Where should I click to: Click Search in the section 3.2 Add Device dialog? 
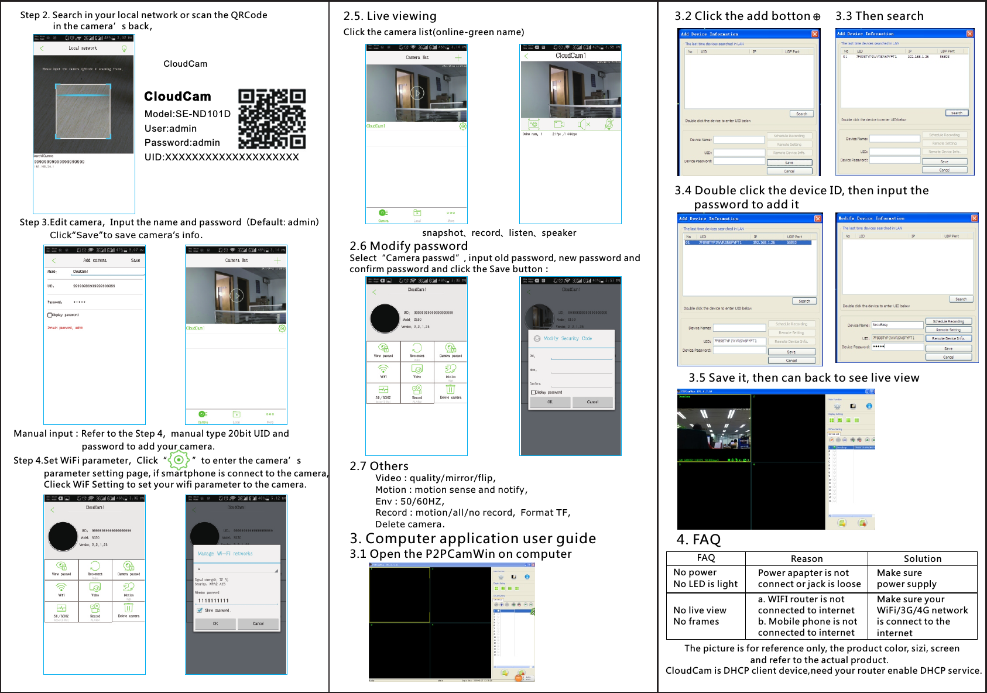pos(801,114)
